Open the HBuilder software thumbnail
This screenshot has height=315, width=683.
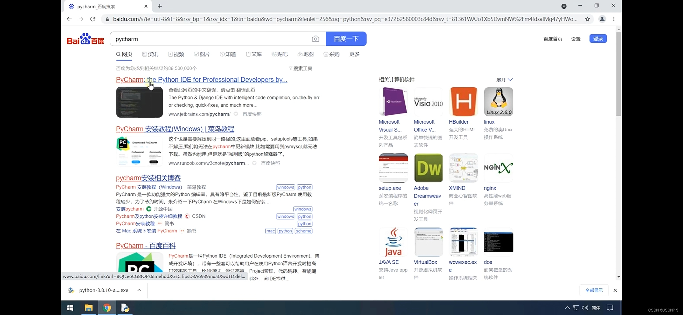pos(463,102)
